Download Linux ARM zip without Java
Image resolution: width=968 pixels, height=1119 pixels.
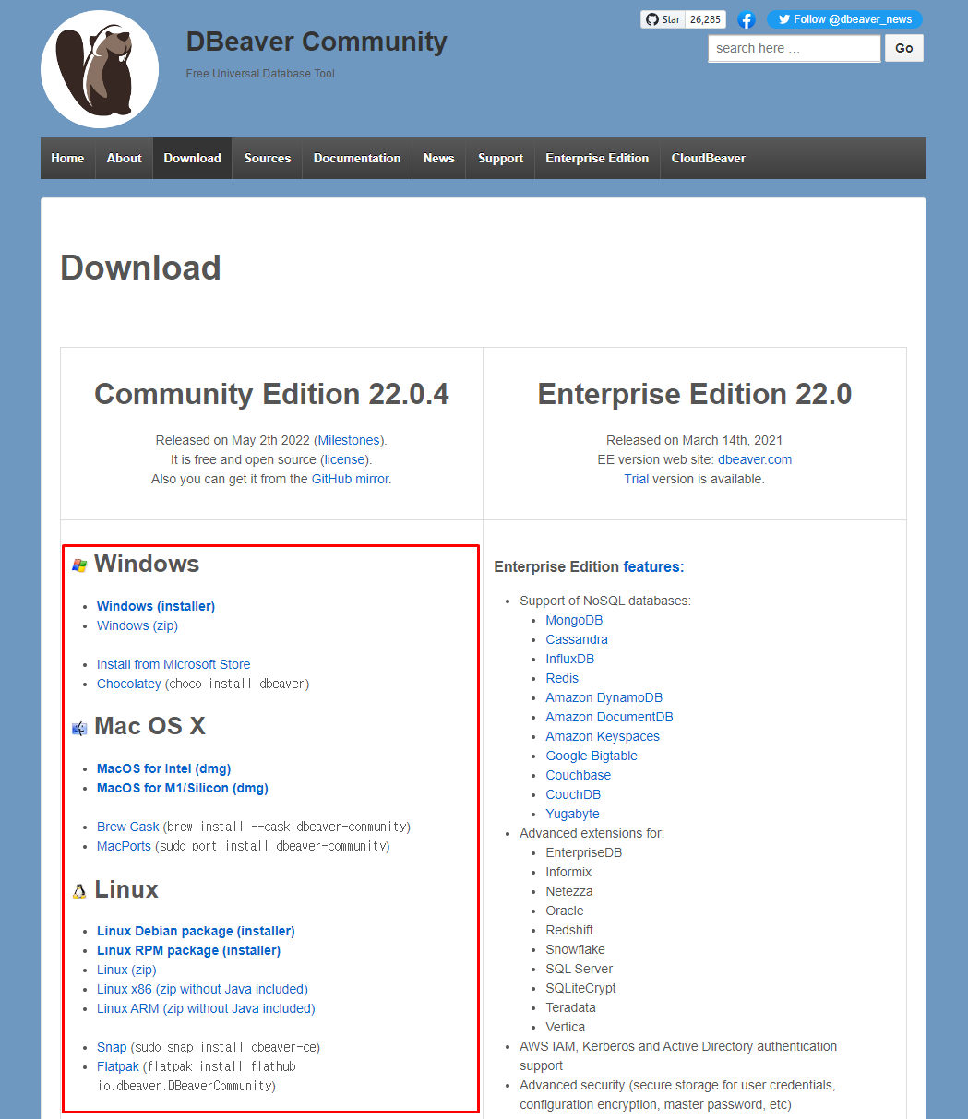(x=206, y=1008)
